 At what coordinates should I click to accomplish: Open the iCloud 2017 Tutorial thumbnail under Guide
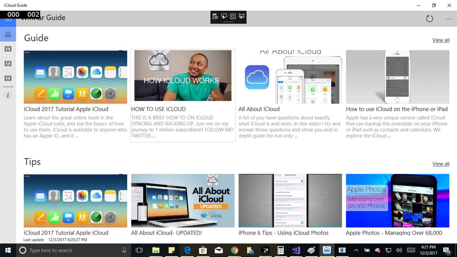(x=76, y=77)
